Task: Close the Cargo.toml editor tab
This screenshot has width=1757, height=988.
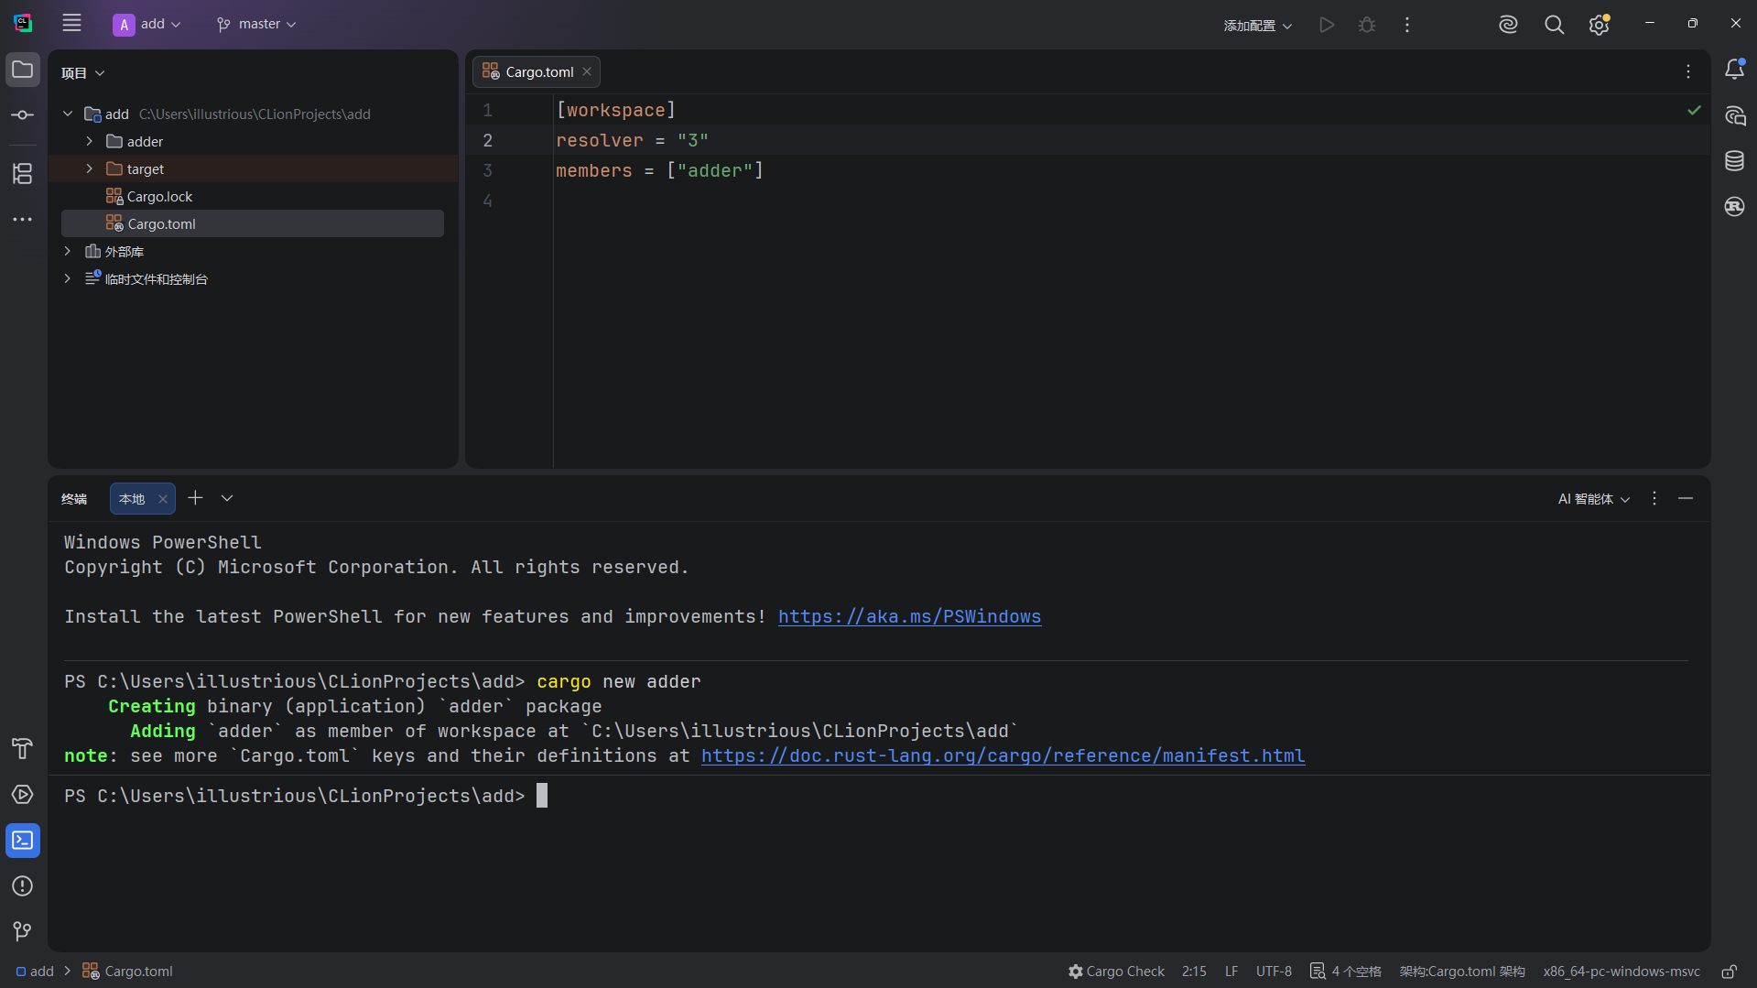Action: [587, 72]
